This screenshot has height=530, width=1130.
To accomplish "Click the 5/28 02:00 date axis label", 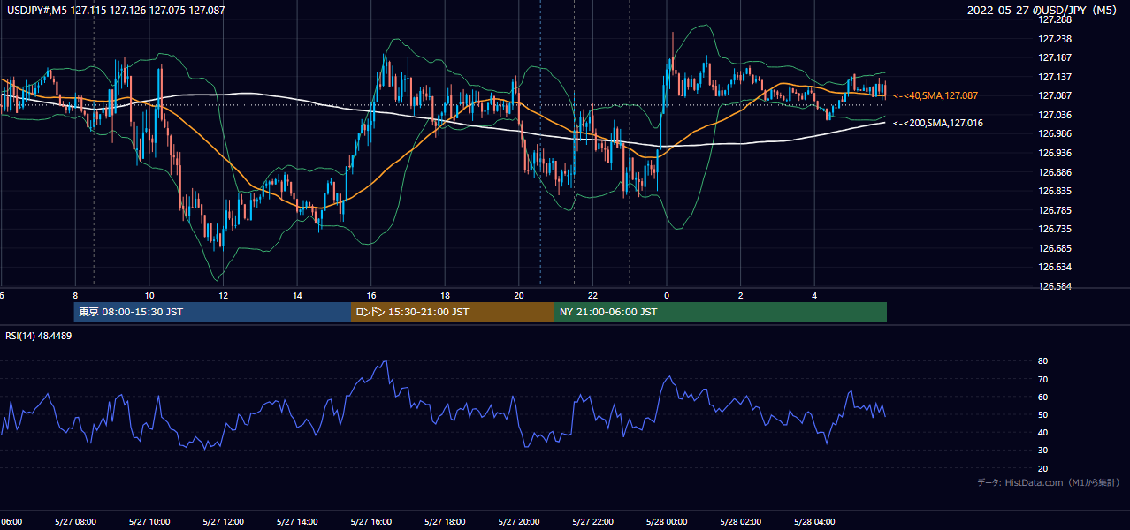I will tap(741, 521).
